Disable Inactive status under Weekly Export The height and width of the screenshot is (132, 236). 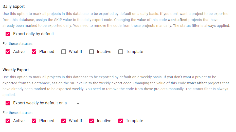click(x=92, y=121)
